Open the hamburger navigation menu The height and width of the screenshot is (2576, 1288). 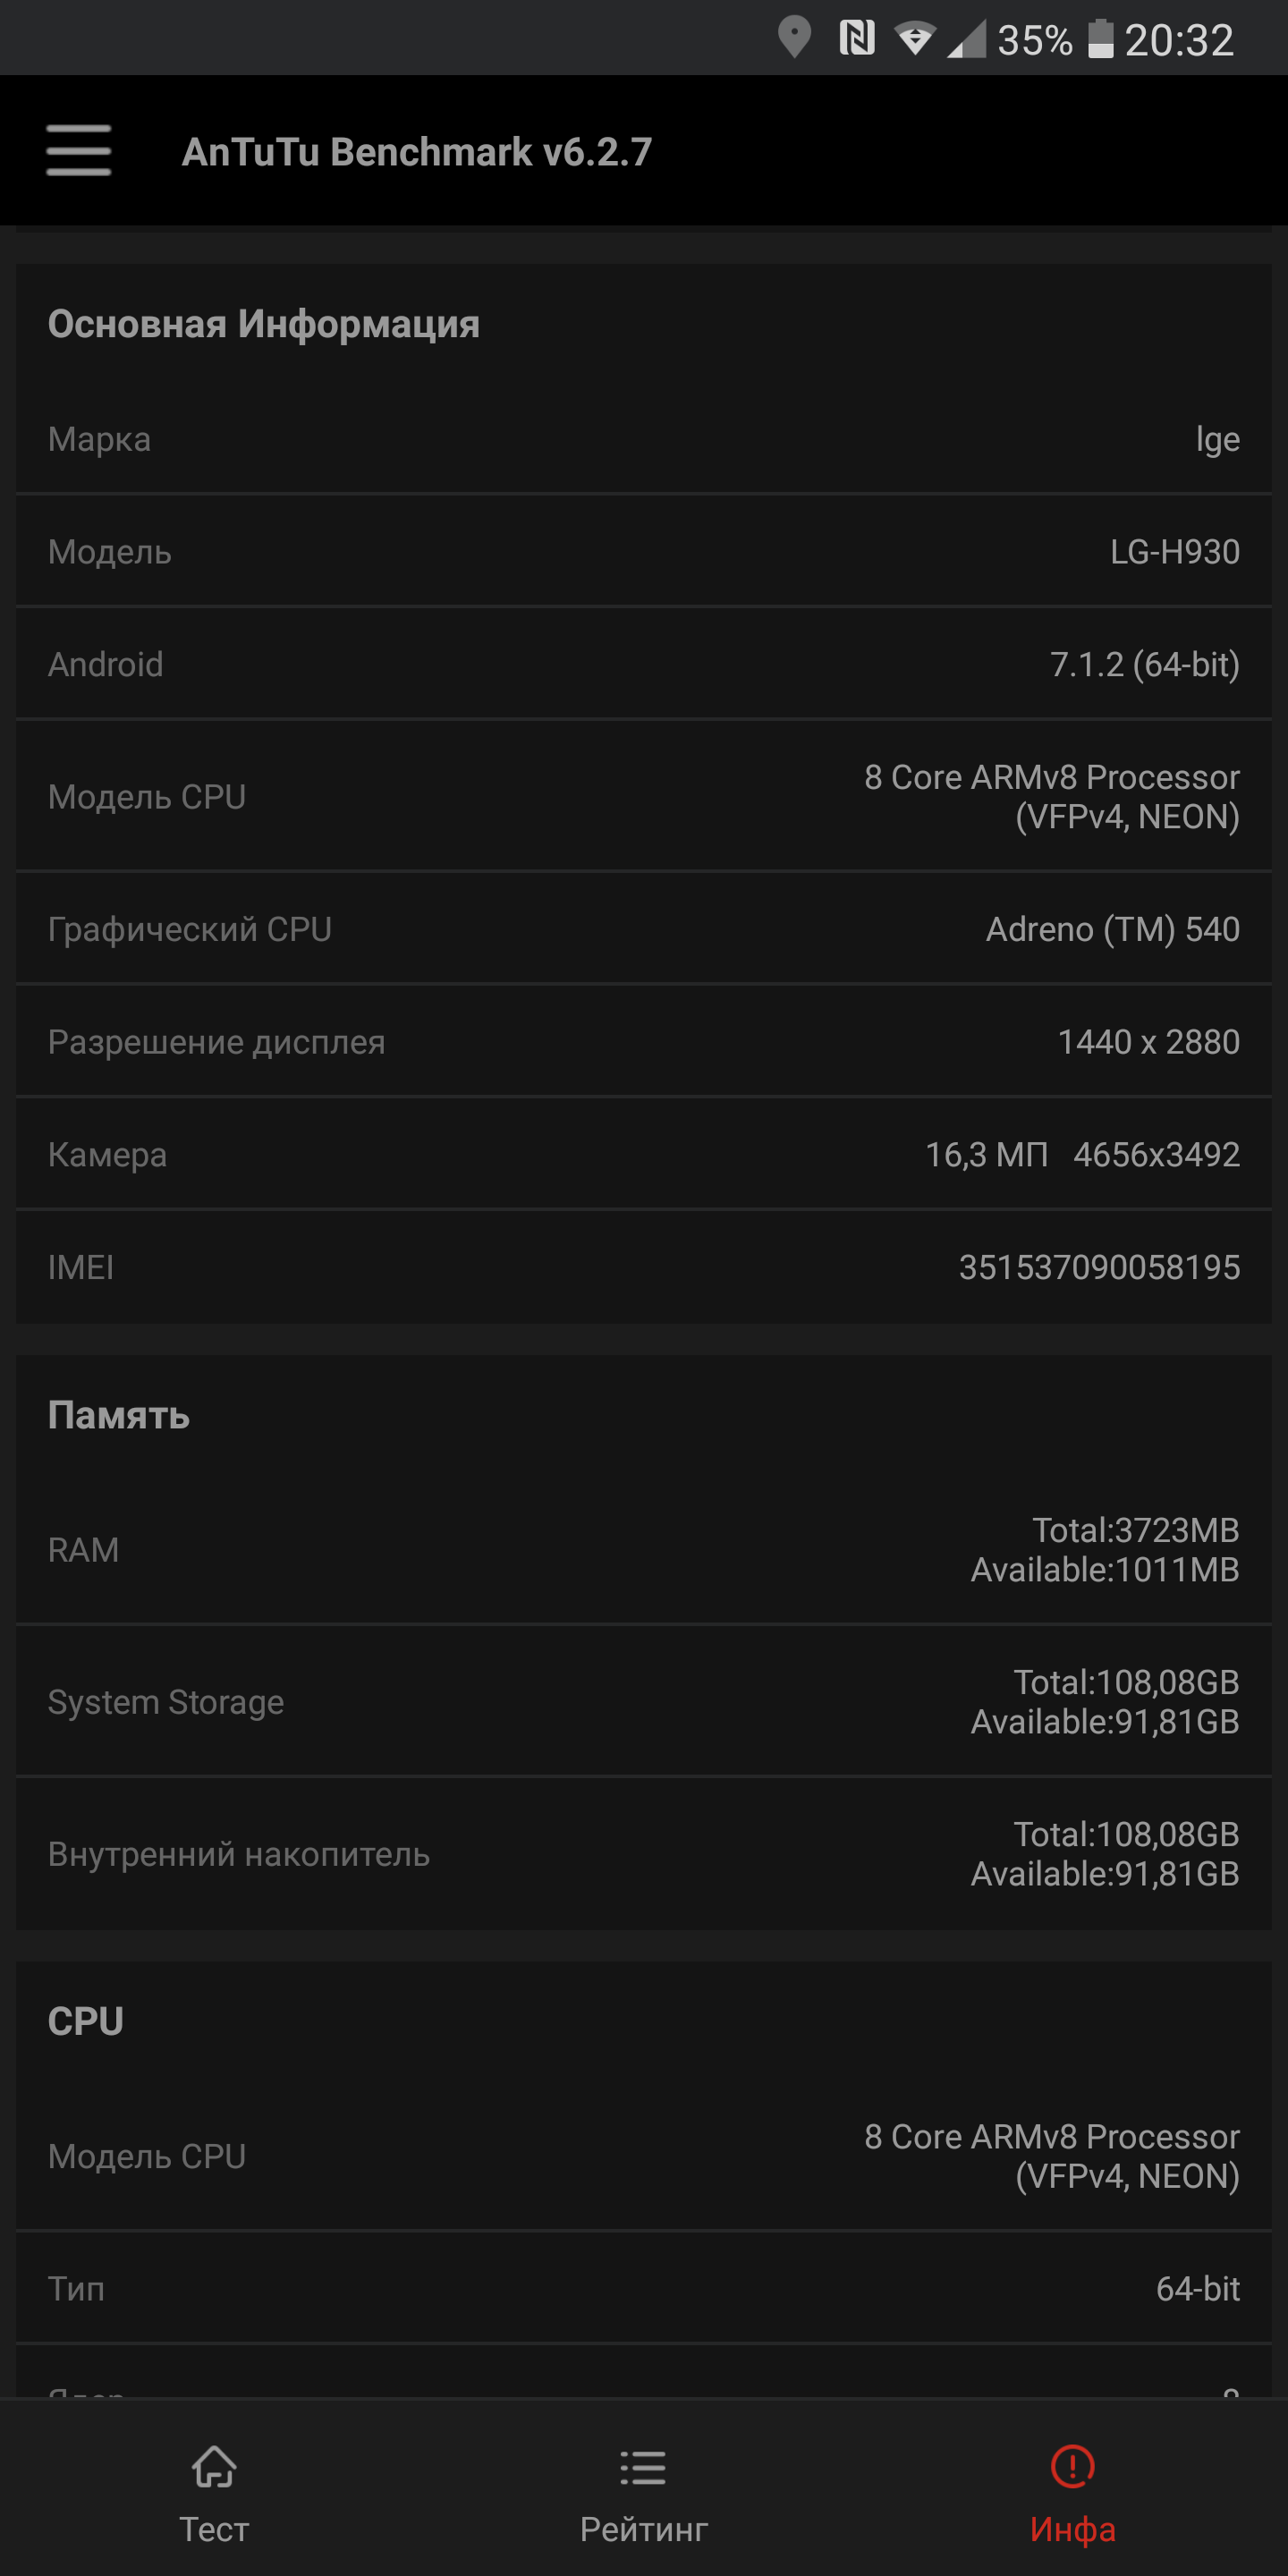[78, 150]
